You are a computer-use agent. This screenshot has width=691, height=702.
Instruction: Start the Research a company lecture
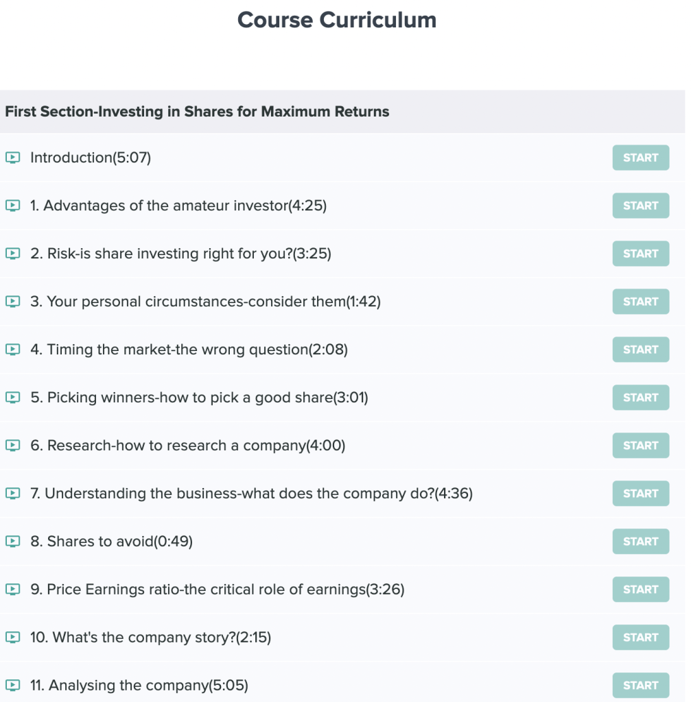click(641, 446)
